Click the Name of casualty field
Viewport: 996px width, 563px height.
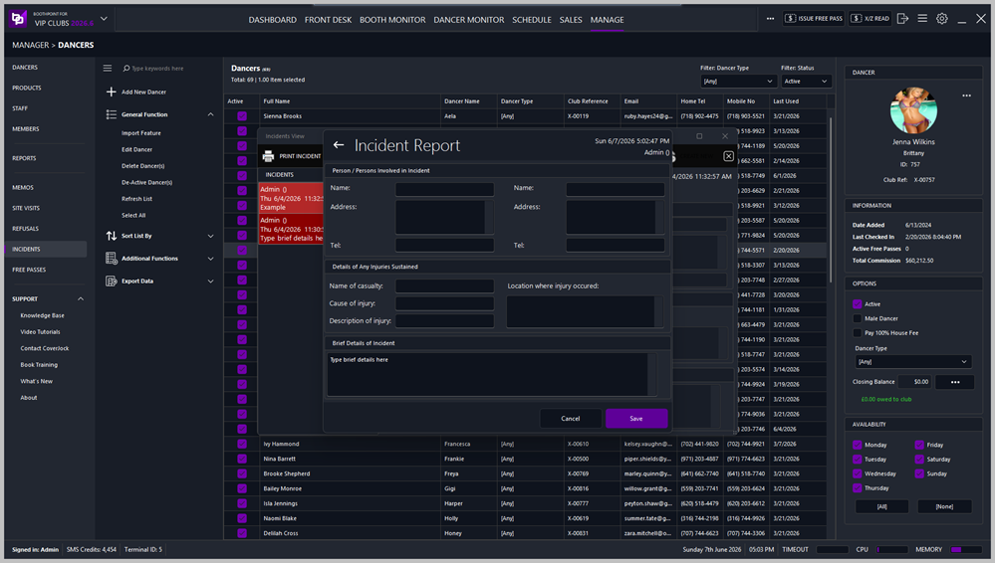pos(444,286)
